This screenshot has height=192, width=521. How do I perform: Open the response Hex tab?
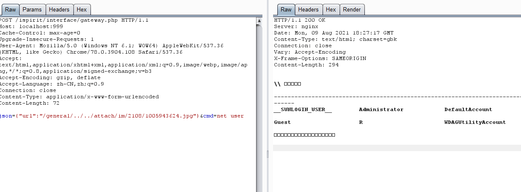[331, 9]
